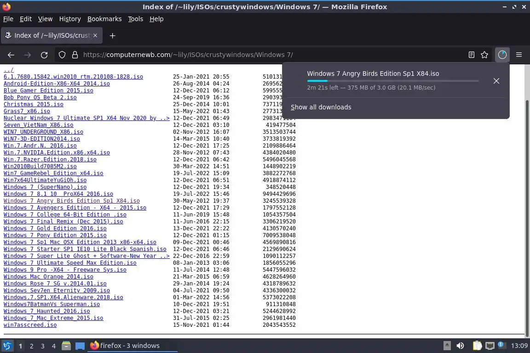This screenshot has width=530, height=353.
Task: Download Blue_Gamer_Edition_2015.iso
Action: [48, 91]
